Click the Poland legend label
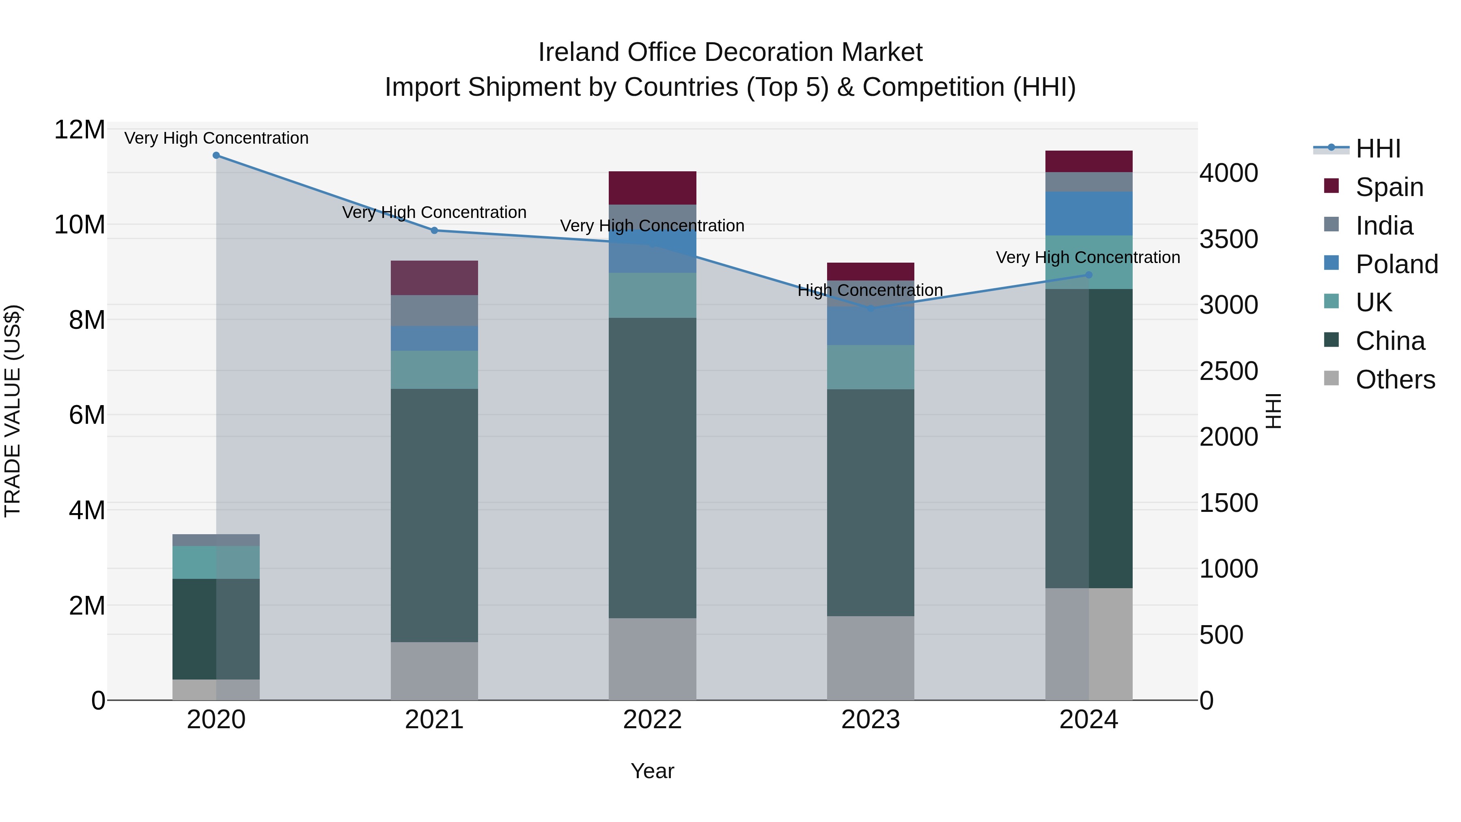The width and height of the screenshot is (1461, 822). [x=1397, y=264]
